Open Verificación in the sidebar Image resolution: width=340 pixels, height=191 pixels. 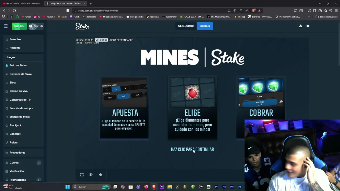point(17,171)
